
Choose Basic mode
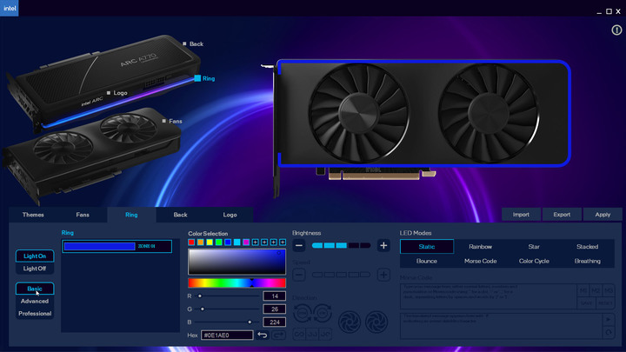(x=35, y=289)
